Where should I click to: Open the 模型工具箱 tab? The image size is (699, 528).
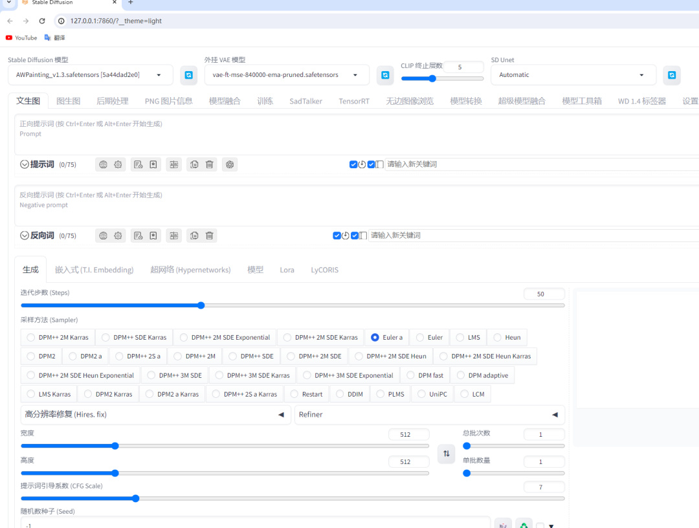coord(582,101)
